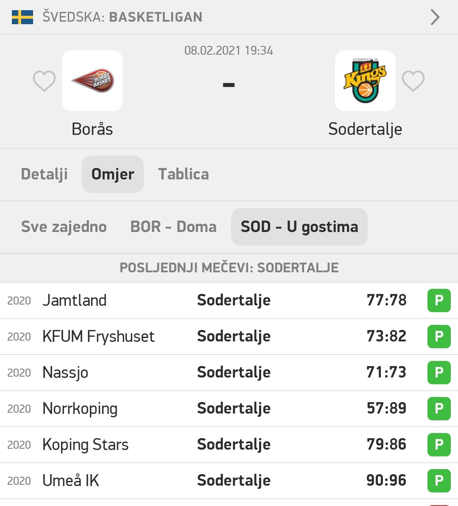Image resolution: width=458 pixels, height=506 pixels.
Task: Tap the green P badge for Nassjo match
Action: [x=439, y=372]
